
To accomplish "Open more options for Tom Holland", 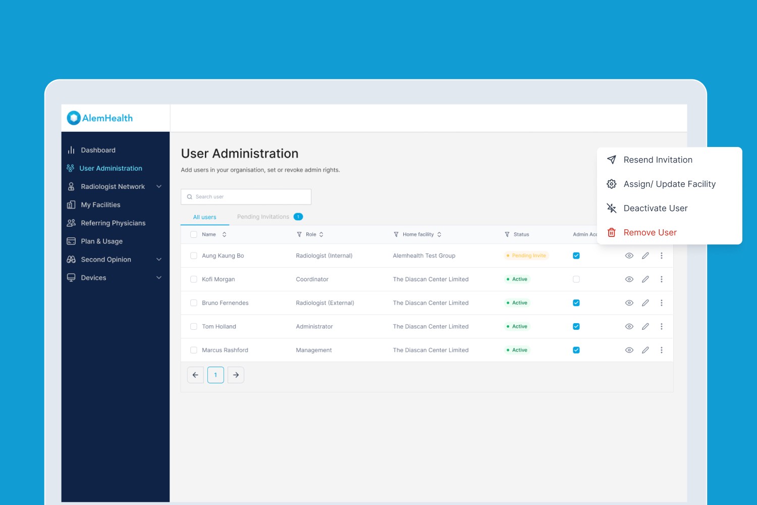I will coord(662,327).
